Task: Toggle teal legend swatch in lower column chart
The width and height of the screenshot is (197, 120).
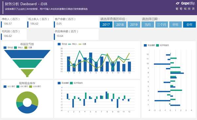Action: pos(71,83)
